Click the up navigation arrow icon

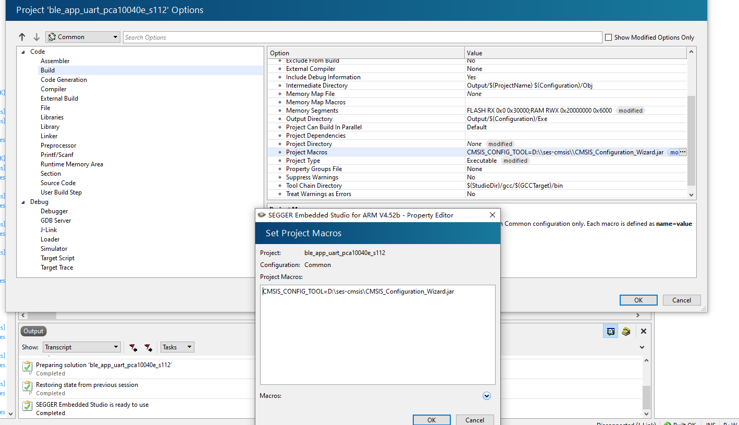coord(22,37)
